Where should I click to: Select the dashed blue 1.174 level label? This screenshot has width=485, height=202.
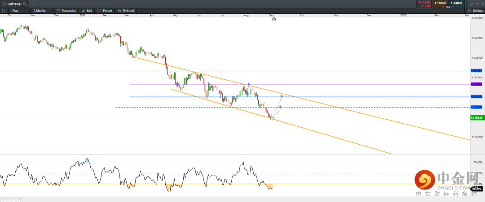coord(476,107)
